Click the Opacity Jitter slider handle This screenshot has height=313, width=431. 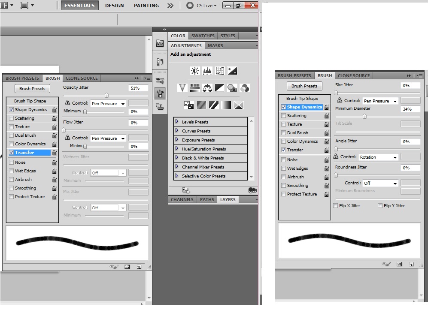pos(106,96)
